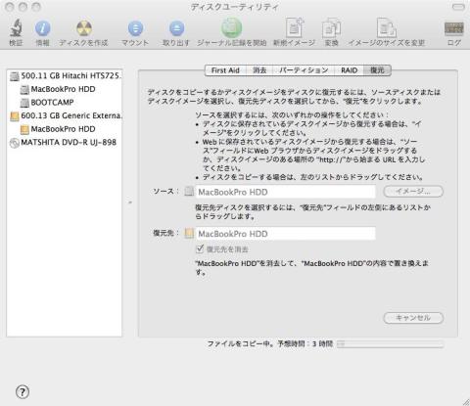Screen dimensions: 470x406
Task: Click the source field disk icon
Action: (189, 192)
